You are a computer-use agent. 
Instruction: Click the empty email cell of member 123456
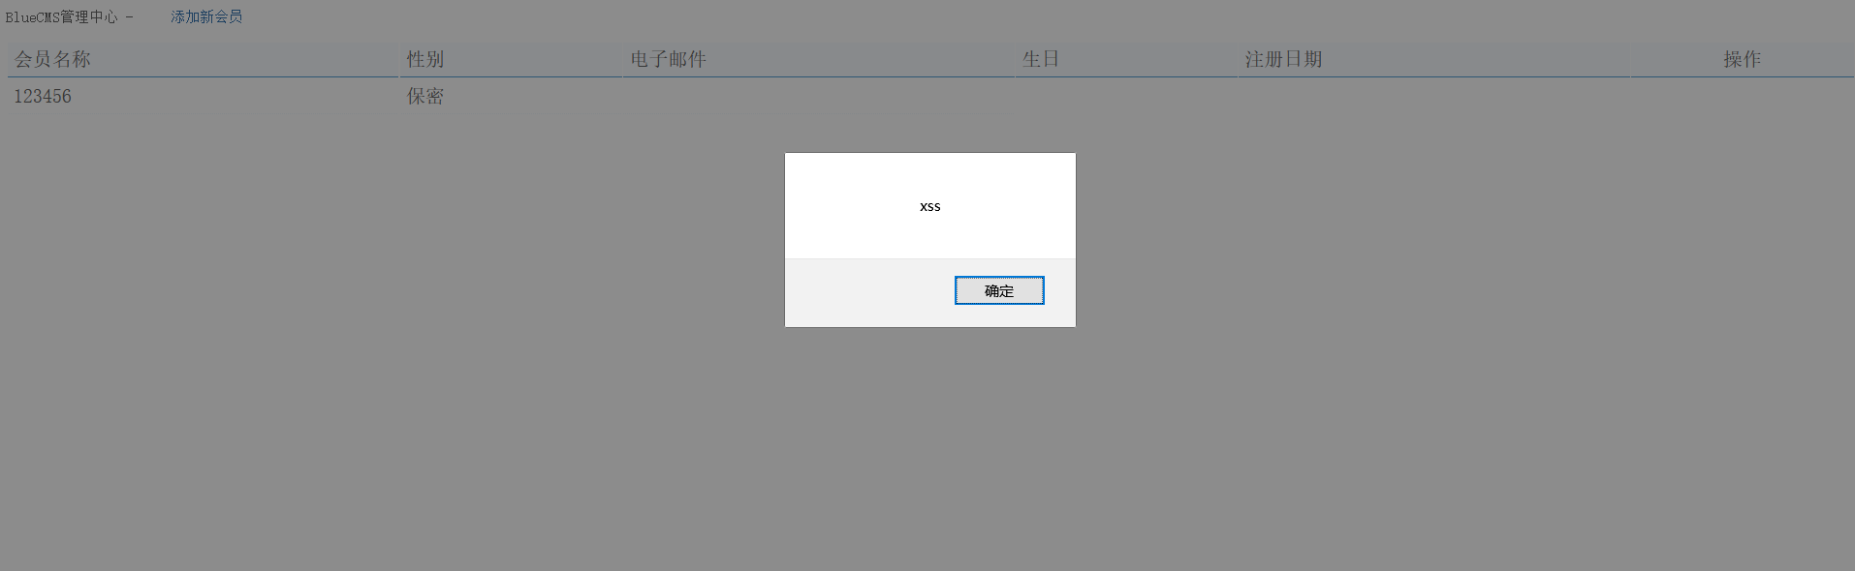pos(818,96)
